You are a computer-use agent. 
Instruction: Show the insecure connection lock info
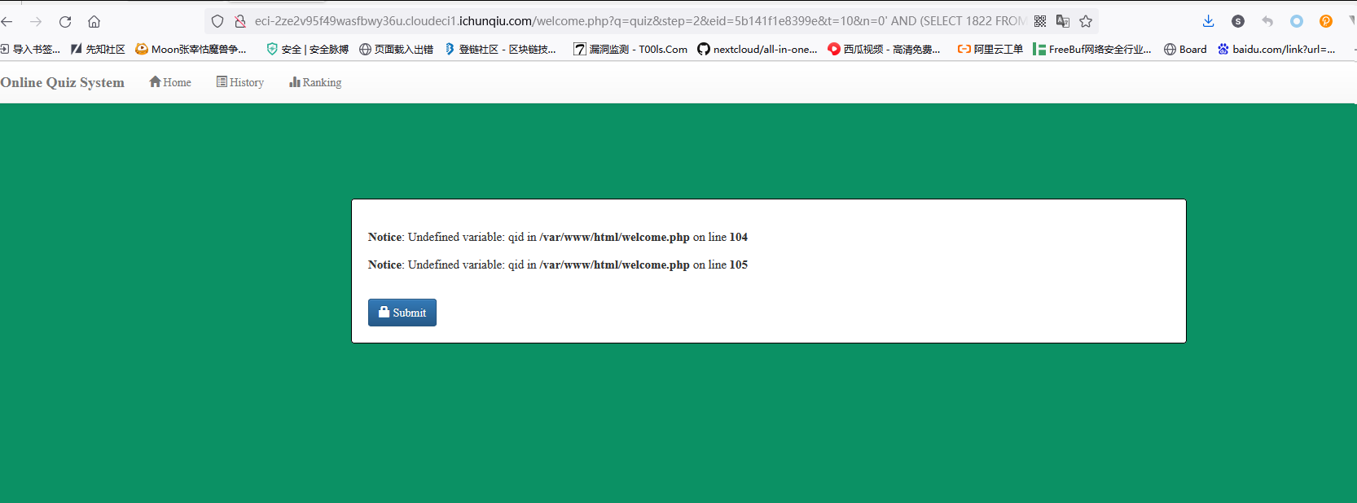coord(239,21)
